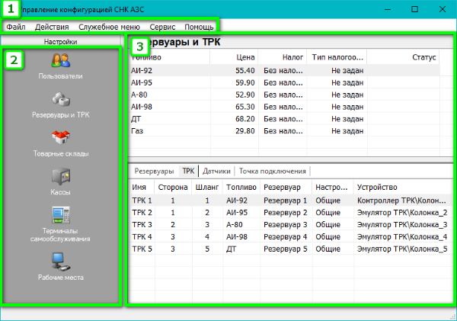This screenshot has width=457, height=321.
Task: Switch to the Датчики tab
Action: [x=216, y=172]
